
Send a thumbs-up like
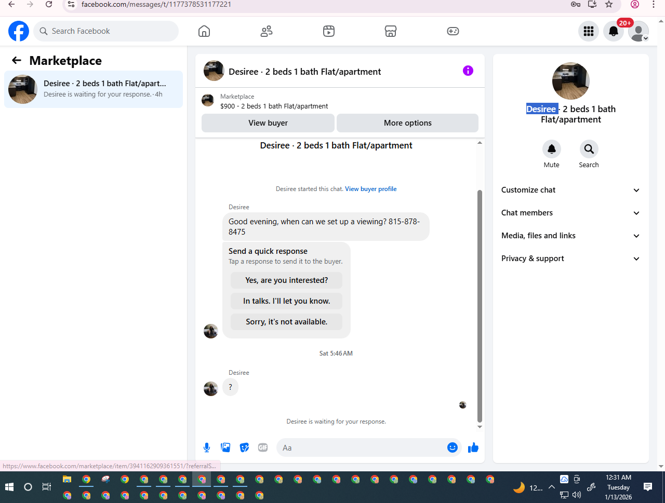(473, 447)
